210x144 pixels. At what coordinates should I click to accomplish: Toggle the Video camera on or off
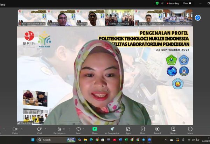15,130
